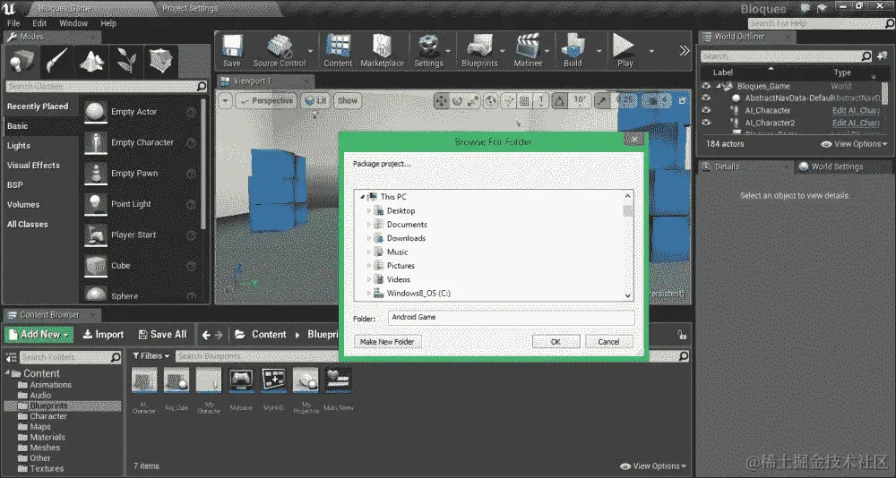This screenshot has height=478, width=896.
Task: Open the Matinee toolbar icon
Action: [528, 51]
